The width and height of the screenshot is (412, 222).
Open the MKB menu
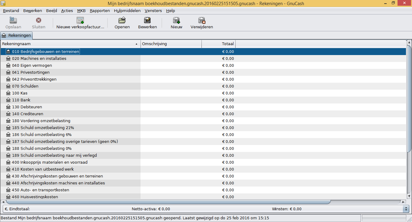coord(81,11)
